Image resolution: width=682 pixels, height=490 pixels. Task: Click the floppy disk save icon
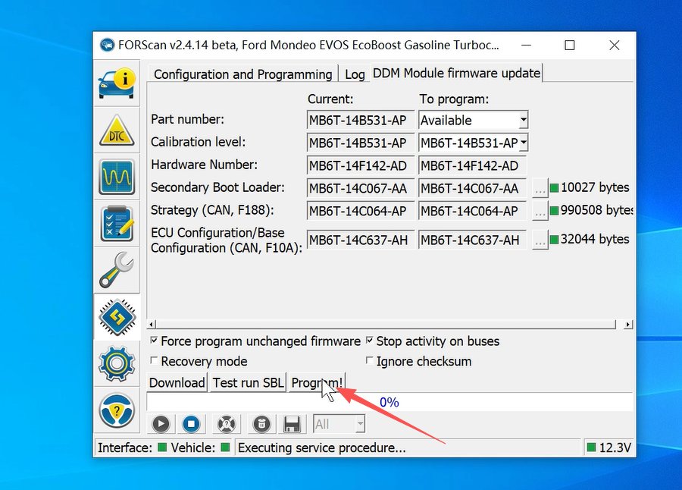click(x=292, y=424)
